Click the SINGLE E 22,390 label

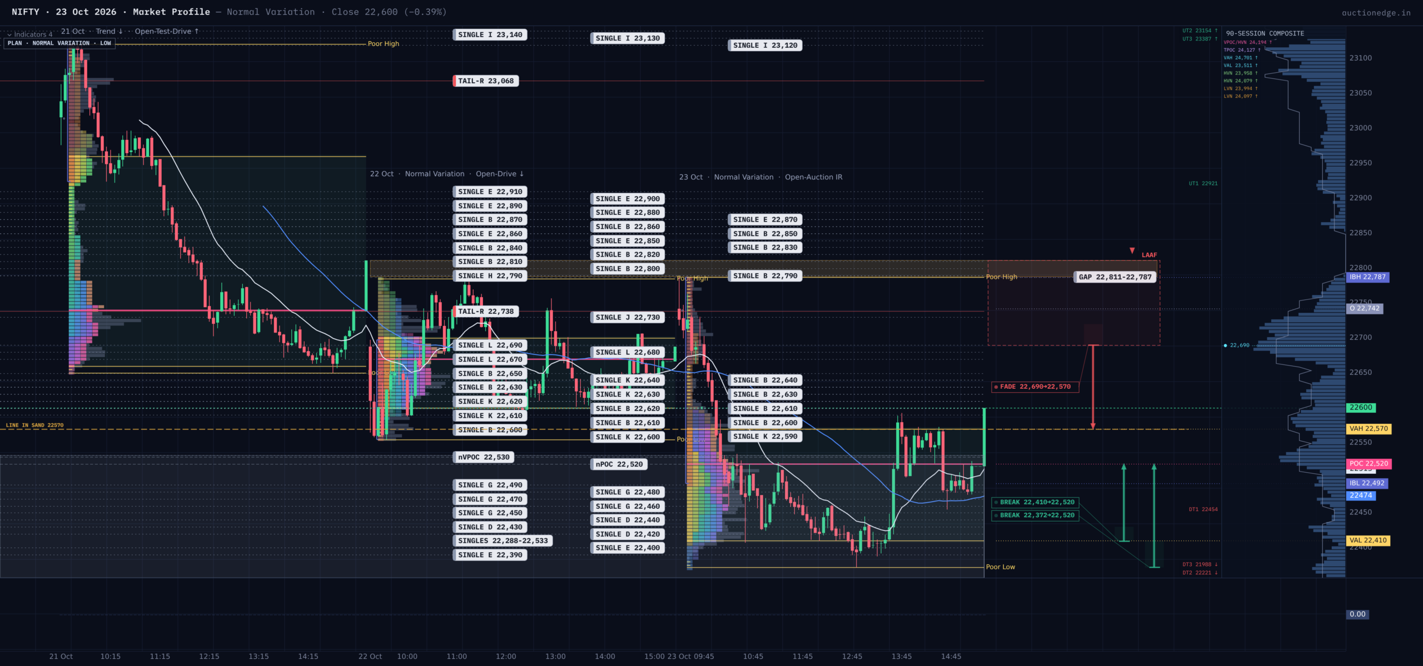pos(490,555)
